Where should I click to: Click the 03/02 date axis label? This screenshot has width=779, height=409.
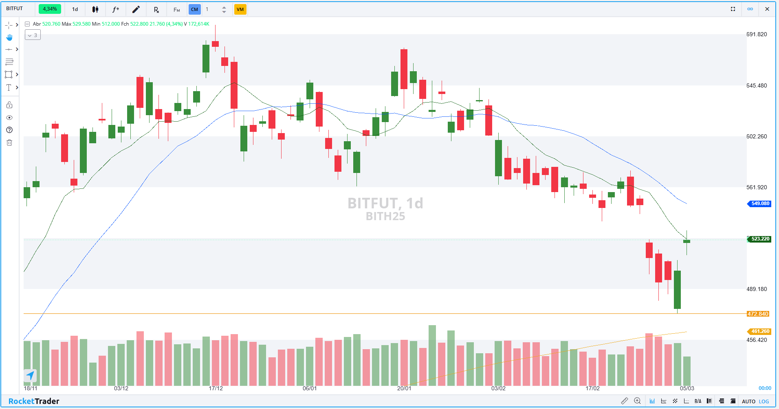(498, 388)
